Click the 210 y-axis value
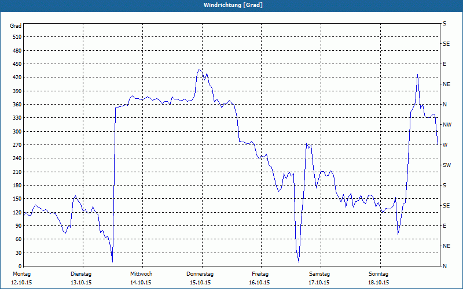Screen dimensions: 463x289 (17, 172)
